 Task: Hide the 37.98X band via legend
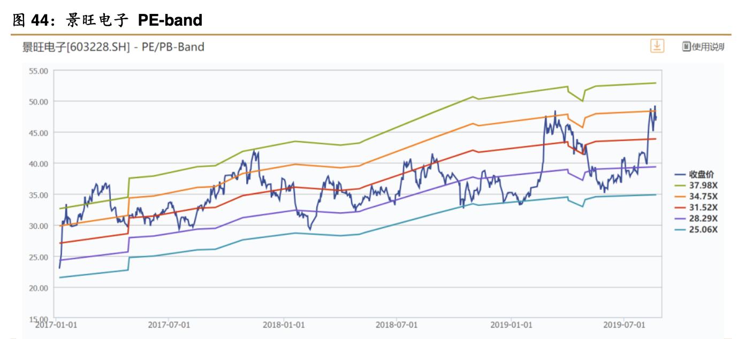click(704, 185)
